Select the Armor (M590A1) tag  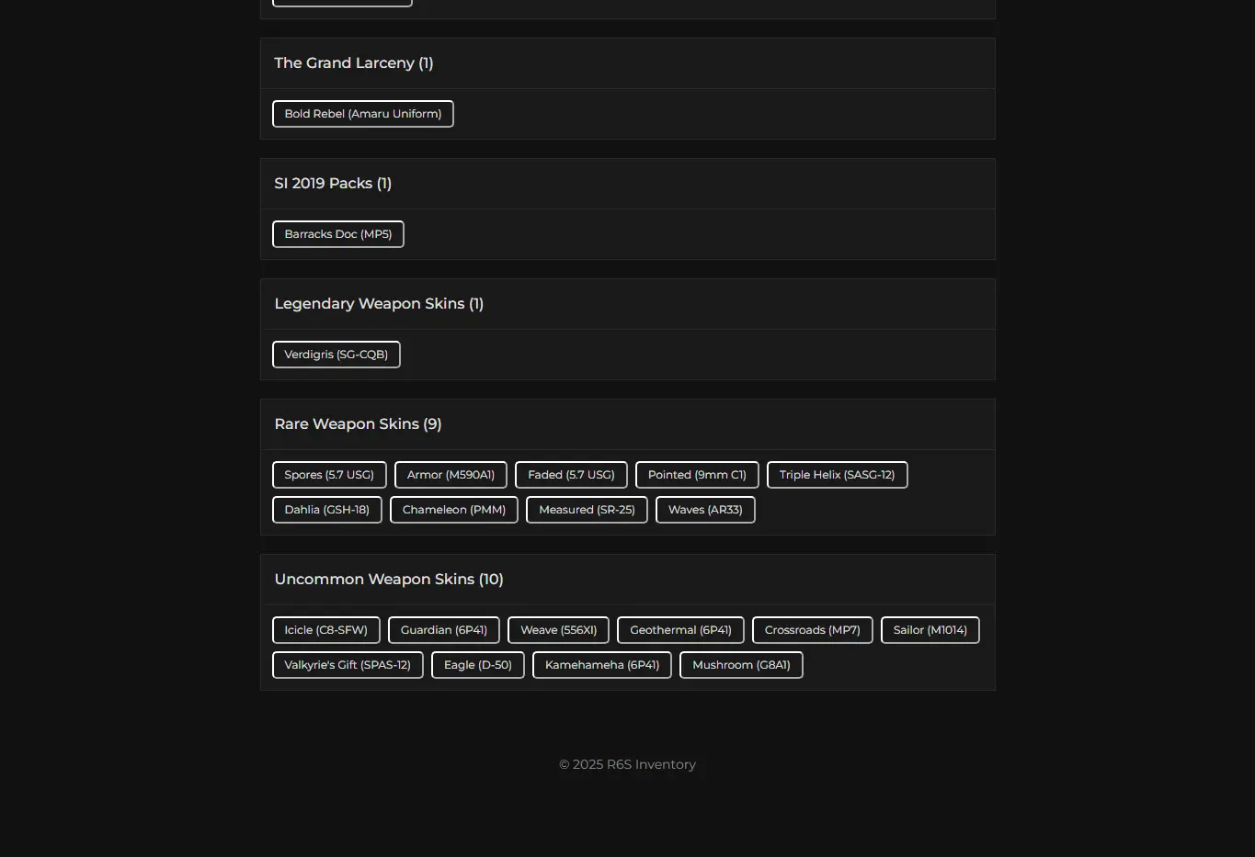tap(451, 475)
